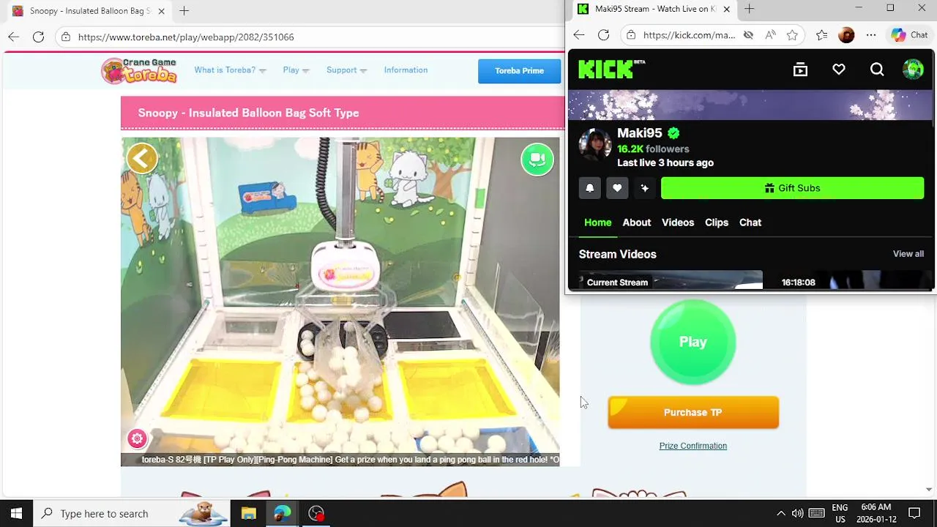Open the volume control in system tray
The image size is (937, 527).
(x=798, y=513)
